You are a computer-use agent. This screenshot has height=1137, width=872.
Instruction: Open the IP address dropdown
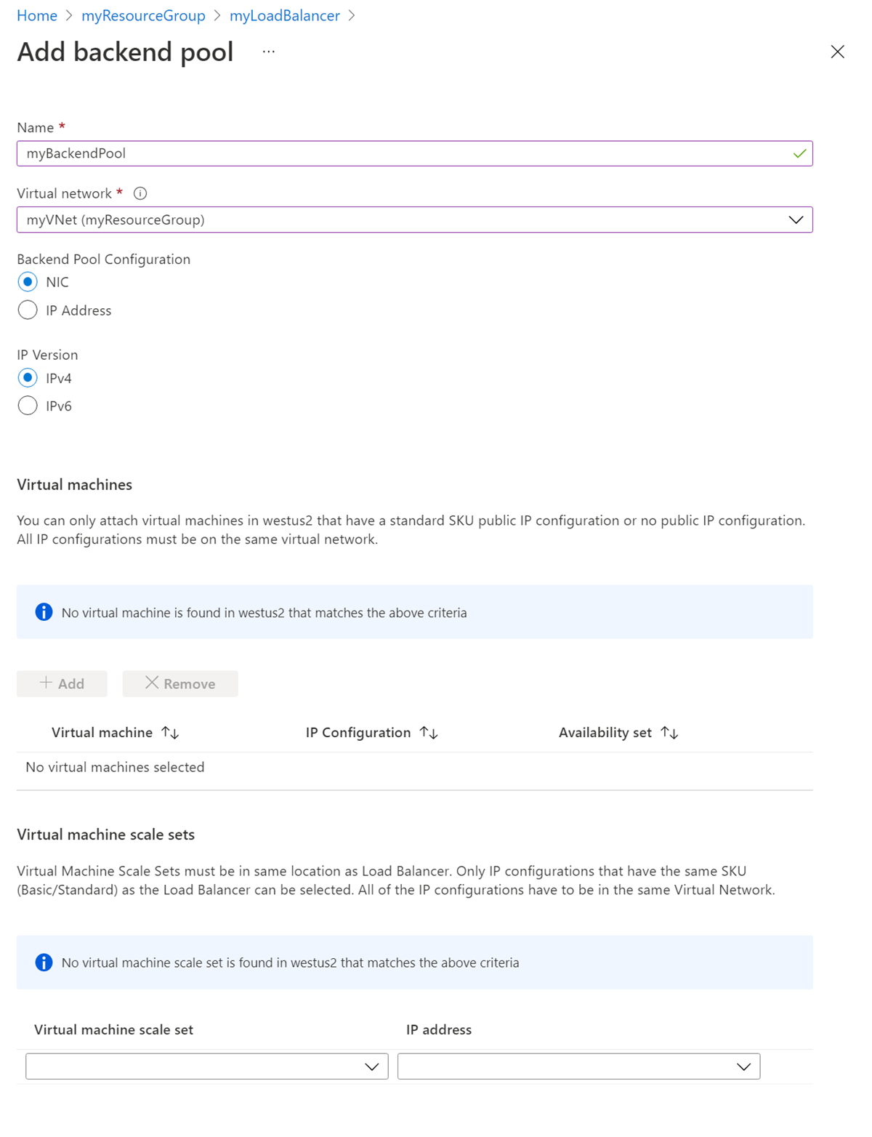click(x=743, y=1066)
